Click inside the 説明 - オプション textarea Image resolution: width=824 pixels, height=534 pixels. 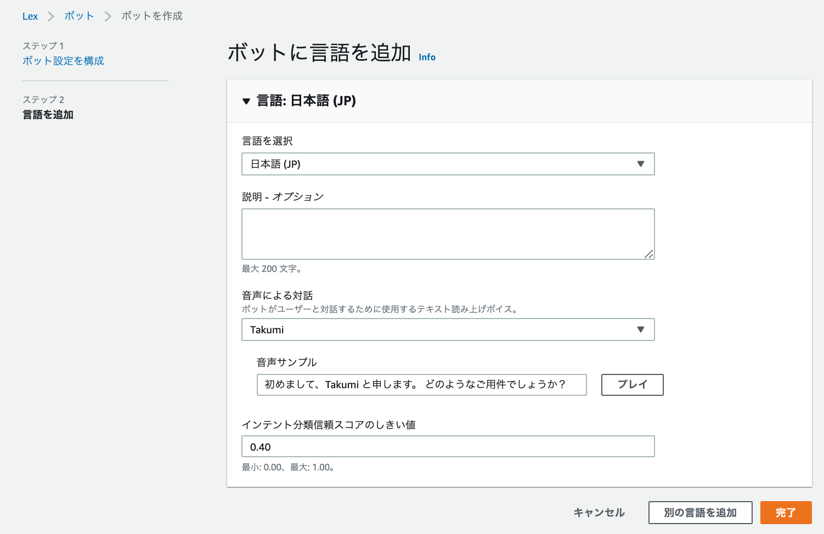[448, 234]
